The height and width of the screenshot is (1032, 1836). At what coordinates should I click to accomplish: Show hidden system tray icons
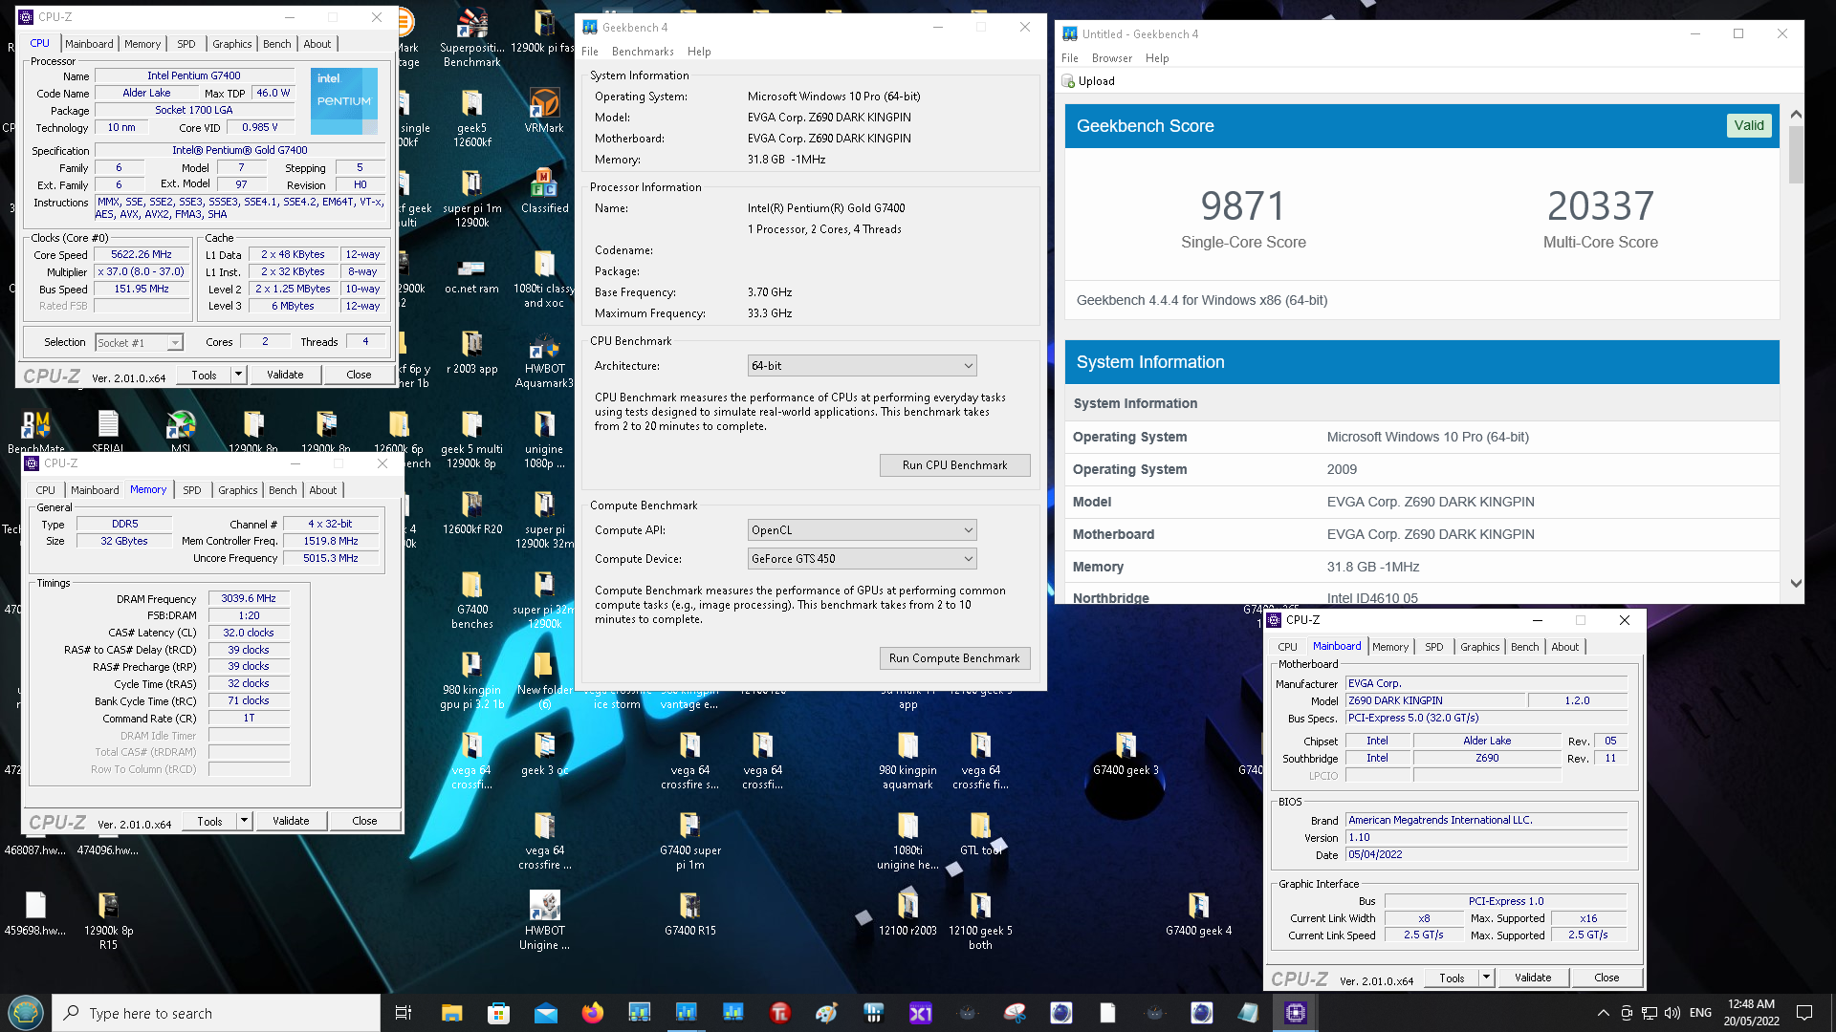(x=1603, y=1013)
